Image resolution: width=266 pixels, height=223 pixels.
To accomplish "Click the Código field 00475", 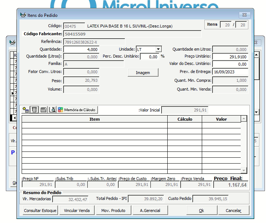I will pyautogui.click(x=74, y=26).
